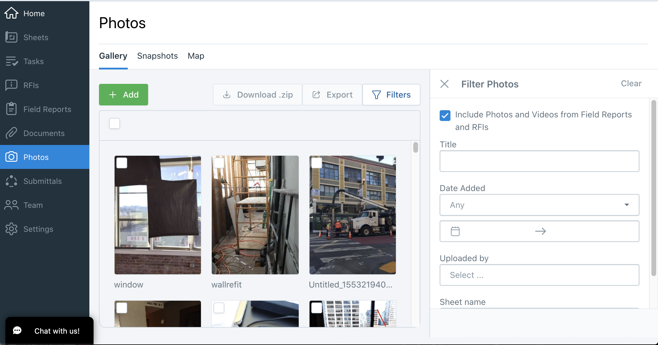Click the RFIs sidebar icon

coord(11,85)
